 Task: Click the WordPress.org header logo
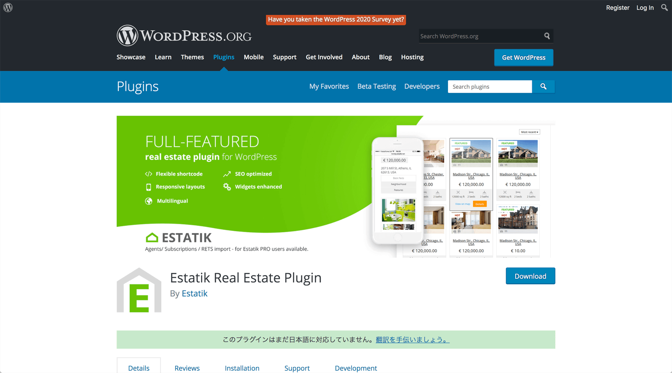(x=184, y=35)
